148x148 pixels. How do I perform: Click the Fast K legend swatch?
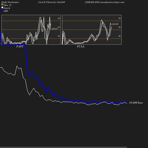coord(2,7)
